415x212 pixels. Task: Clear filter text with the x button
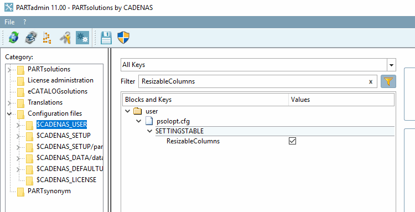[x=371, y=82]
